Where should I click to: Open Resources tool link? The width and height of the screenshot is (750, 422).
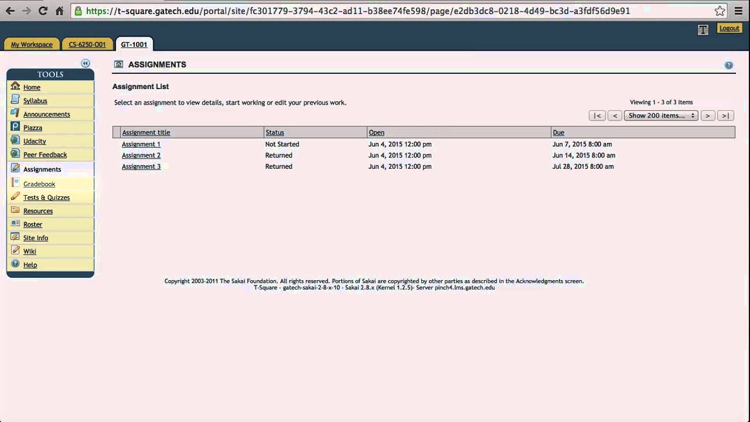(38, 211)
